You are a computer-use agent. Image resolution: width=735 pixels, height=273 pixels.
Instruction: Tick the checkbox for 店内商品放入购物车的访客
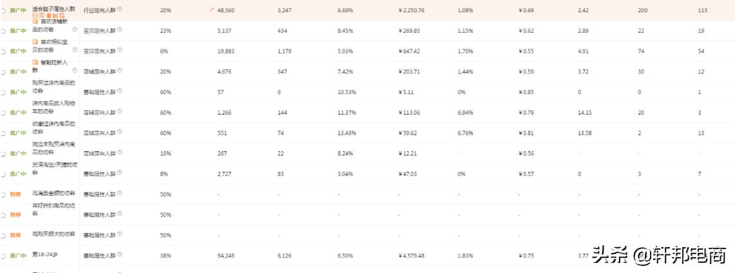point(3,113)
